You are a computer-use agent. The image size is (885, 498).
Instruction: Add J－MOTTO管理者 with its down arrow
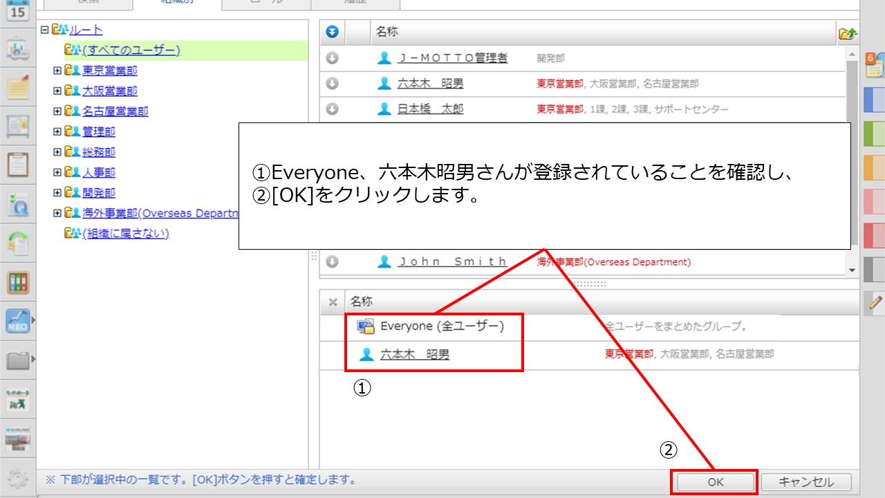[x=333, y=58]
